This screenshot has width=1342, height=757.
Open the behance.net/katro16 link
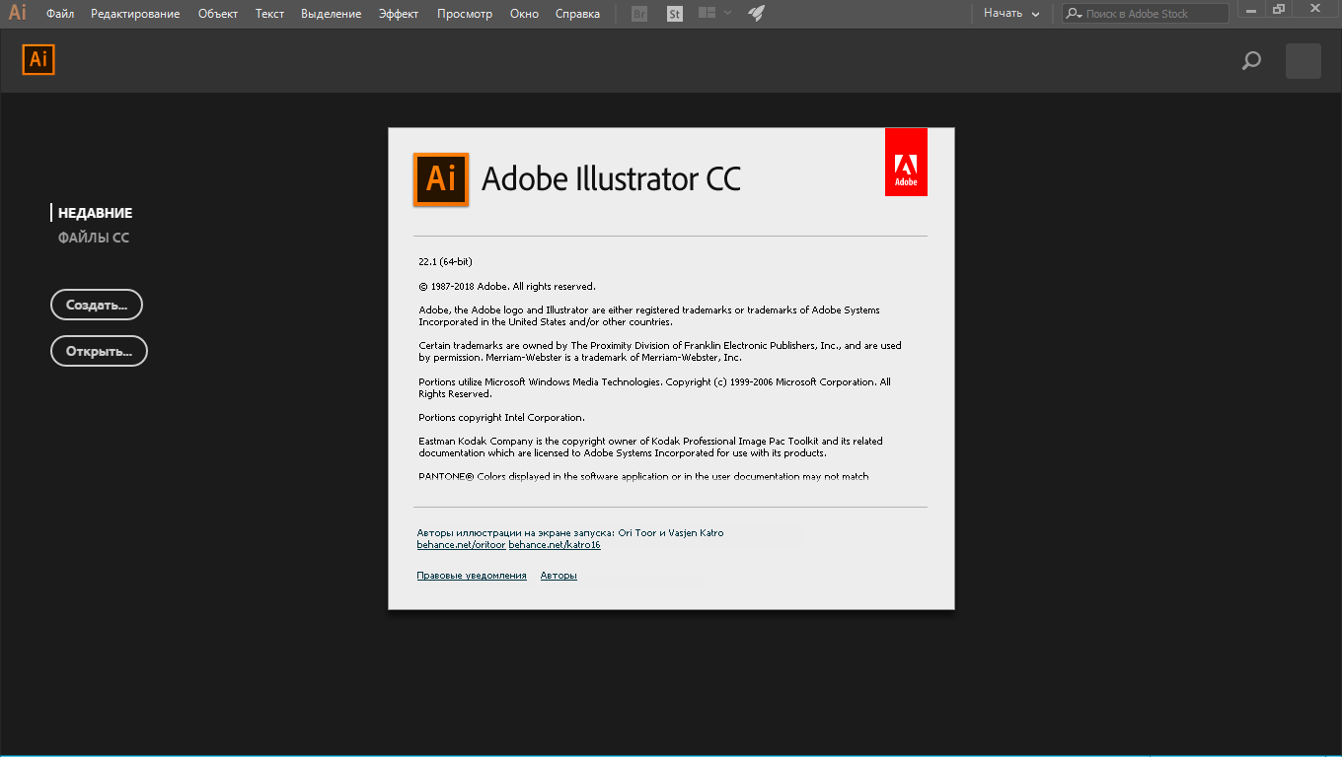[555, 545]
